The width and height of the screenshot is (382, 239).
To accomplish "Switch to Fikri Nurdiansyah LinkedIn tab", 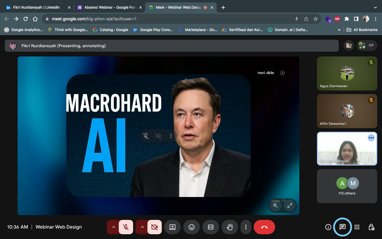I will click(36, 7).
